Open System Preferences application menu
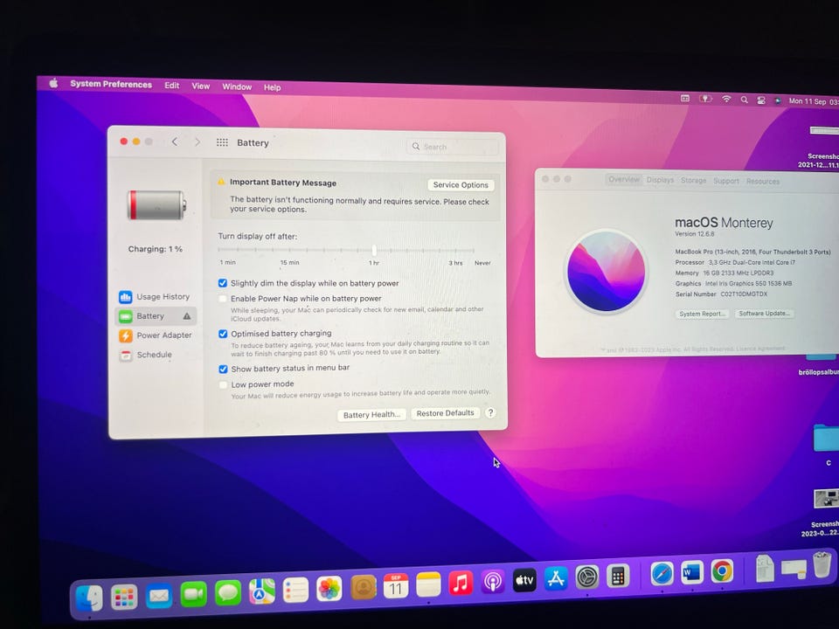This screenshot has width=839, height=629. [111, 84]
